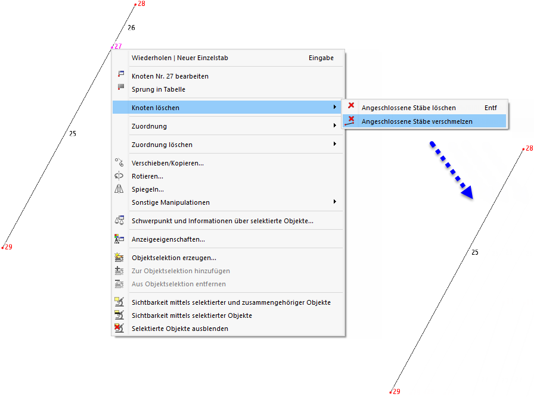Viewport: 534px width, 397px height.
Task: Choose Selektierte Objekte ausblenden
Action: 227,329
